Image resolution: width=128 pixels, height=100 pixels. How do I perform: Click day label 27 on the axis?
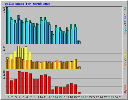tap(105, 97)
